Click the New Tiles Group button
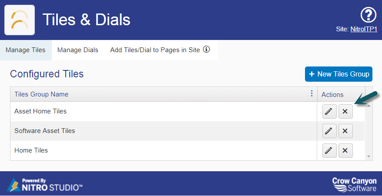The image size is (382, 196). (338, 74)
